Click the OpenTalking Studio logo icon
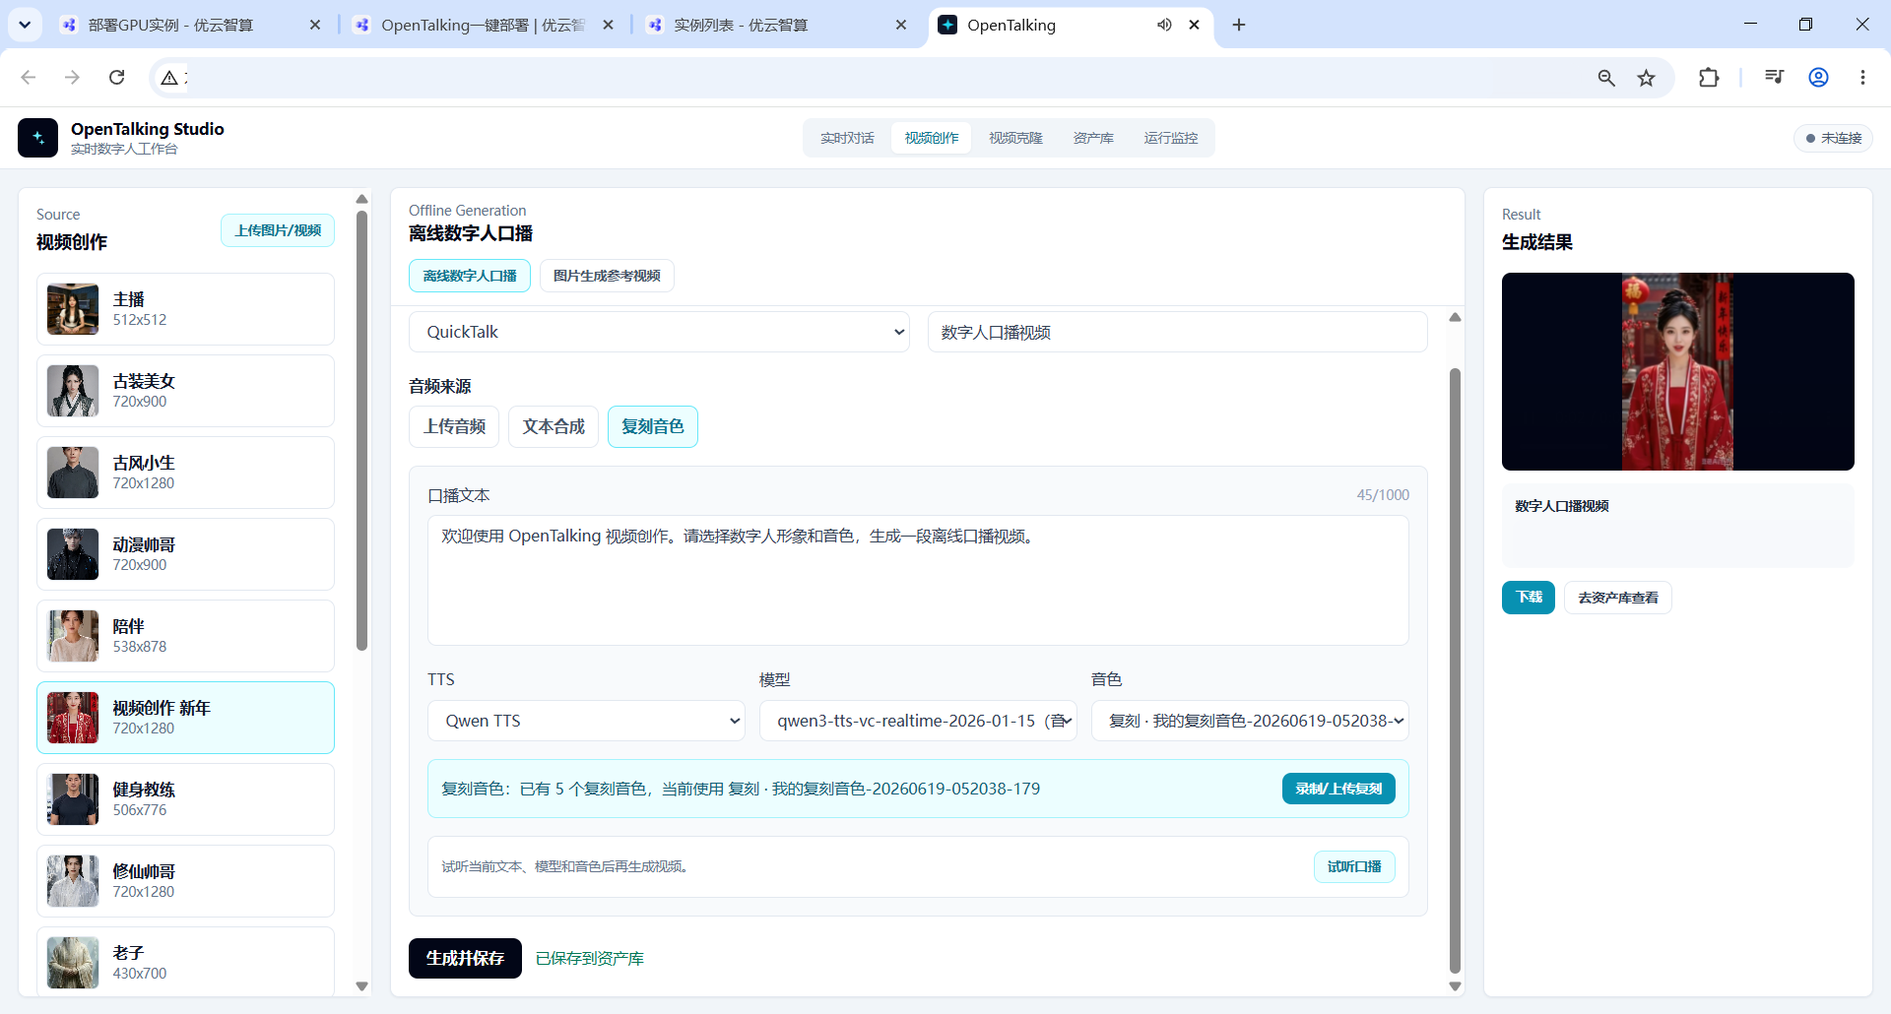This screenshot has height=1014, width=1891. click(37, 138)
